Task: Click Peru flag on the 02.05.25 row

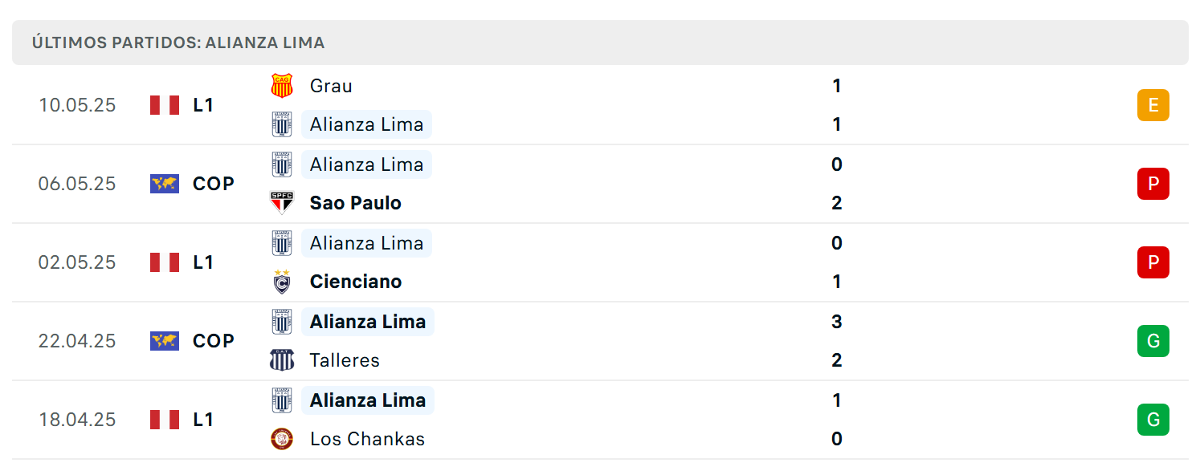Action: pos(165,262)
